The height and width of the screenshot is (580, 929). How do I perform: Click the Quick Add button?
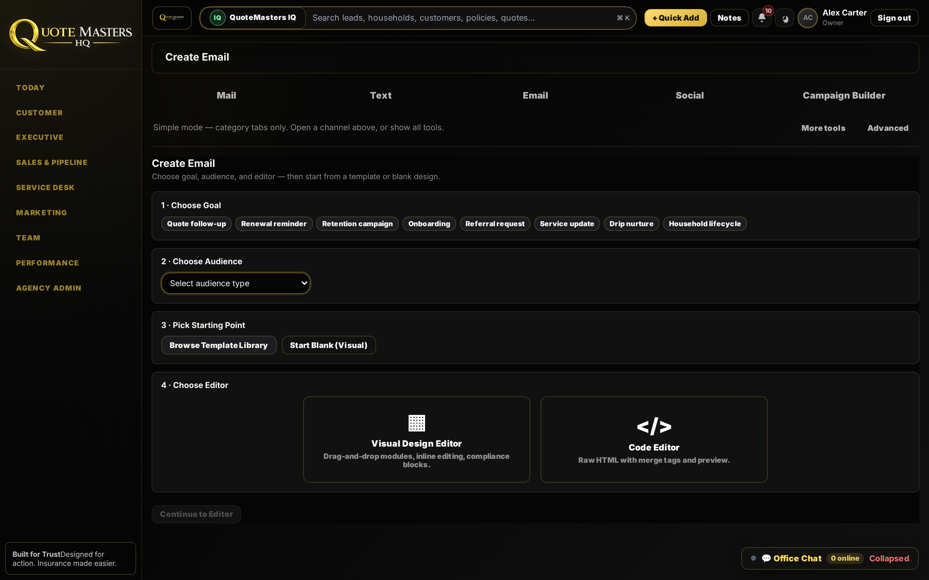[x=676, y=18]
